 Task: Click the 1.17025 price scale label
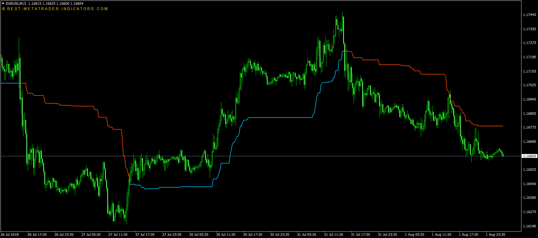[529, 85]
